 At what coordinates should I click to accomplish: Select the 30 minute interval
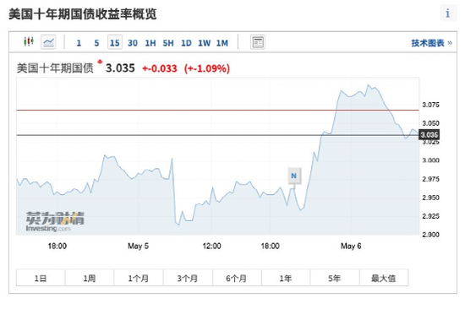point(133,43)
